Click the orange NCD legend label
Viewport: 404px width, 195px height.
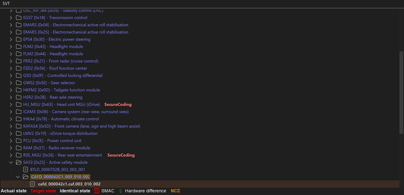click(x=175, y=191)
